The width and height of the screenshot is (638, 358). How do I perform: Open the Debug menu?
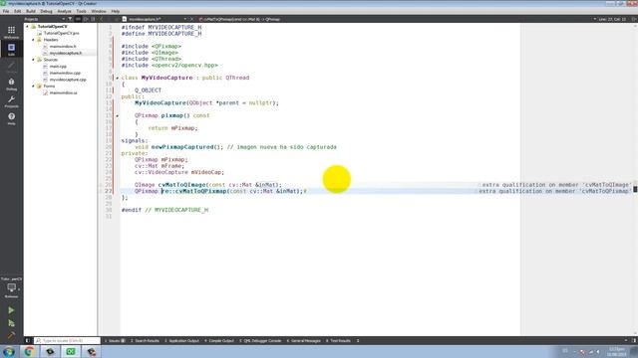46,11
